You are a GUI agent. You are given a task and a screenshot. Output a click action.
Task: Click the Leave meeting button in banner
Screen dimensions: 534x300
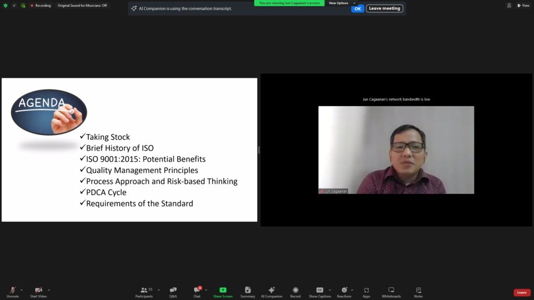tap(384, 8)
